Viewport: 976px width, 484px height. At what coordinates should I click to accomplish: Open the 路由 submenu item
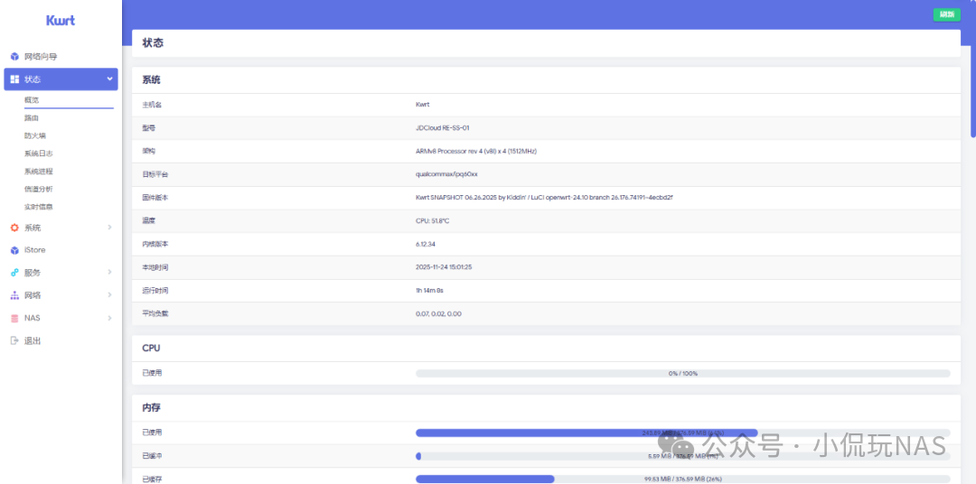(33, 117)
